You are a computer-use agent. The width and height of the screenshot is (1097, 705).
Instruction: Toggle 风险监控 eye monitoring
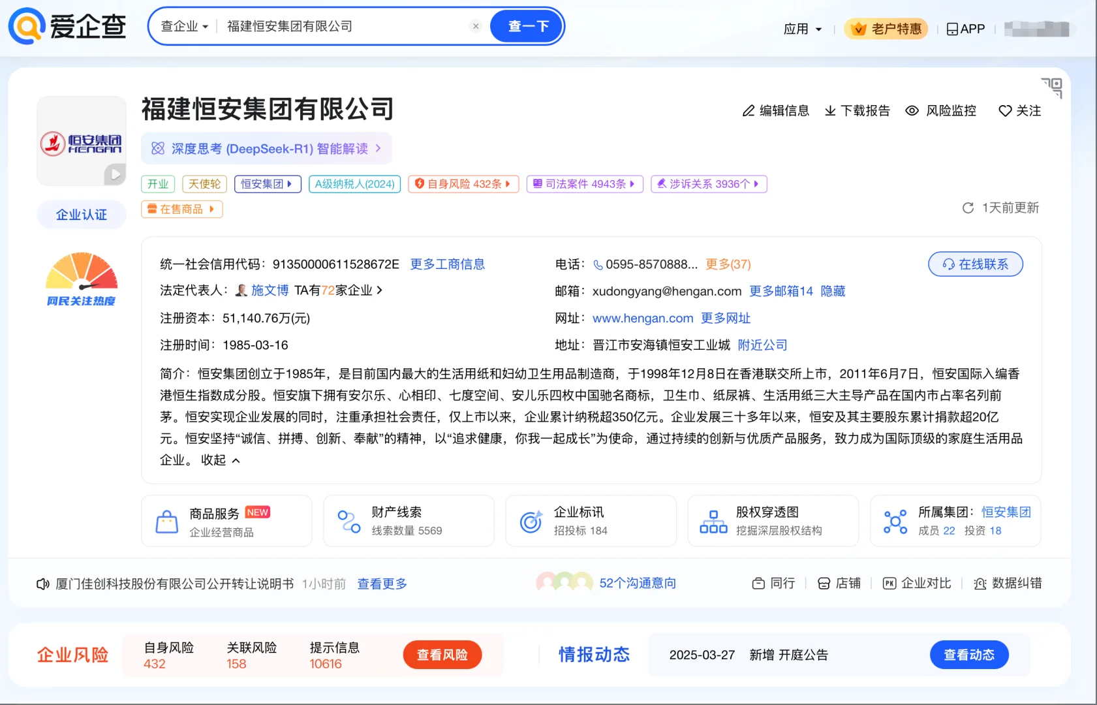[x=941, y=111]
